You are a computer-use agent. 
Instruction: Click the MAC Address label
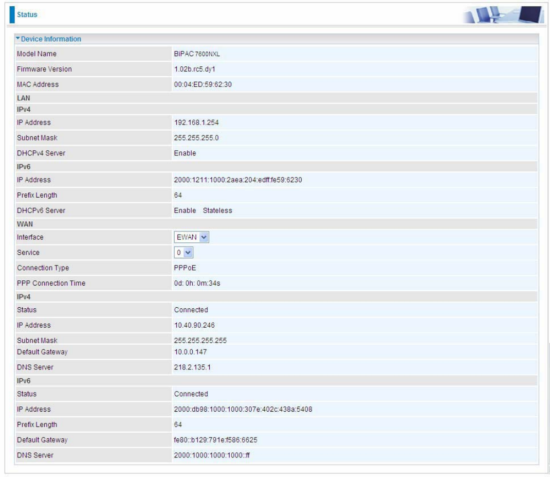(x=38, y=84)
